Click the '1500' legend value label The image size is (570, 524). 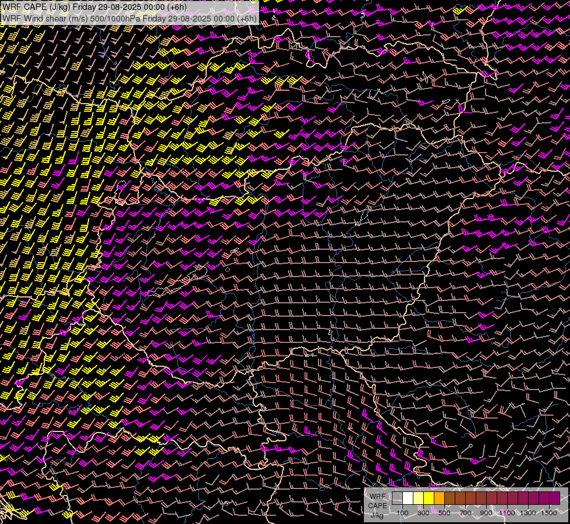[549, 513]
